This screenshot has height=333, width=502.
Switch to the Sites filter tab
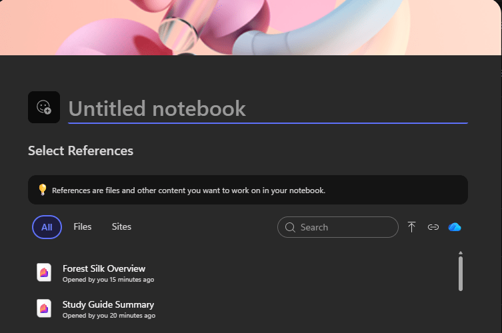121,227
